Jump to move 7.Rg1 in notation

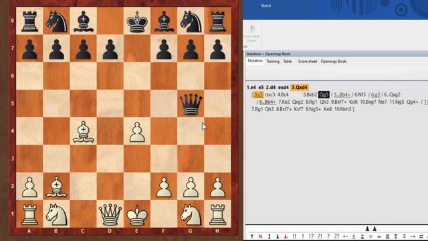tap(257, 109)
